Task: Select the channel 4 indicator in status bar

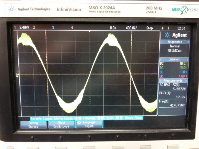Action: click(x=72, y=27)
